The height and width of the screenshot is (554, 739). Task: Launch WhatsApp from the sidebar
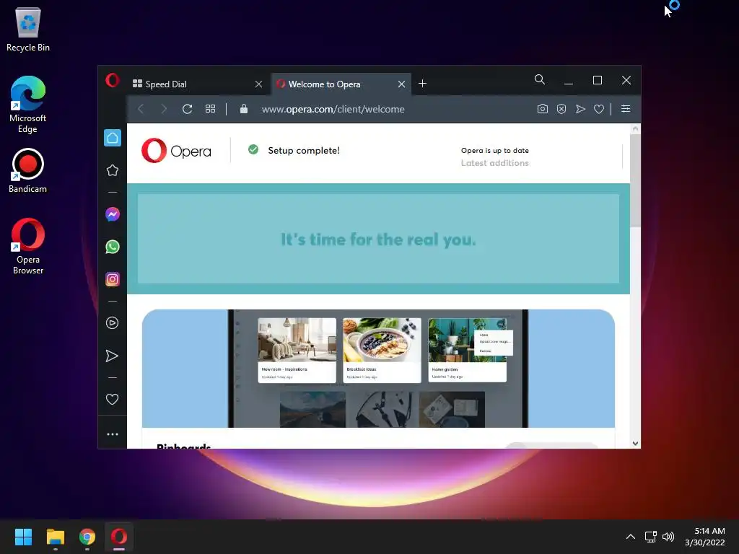(113, 247)
